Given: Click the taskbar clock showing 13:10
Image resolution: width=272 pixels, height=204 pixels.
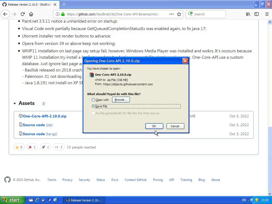Looking at the screenshot, I should coord(265,200).
